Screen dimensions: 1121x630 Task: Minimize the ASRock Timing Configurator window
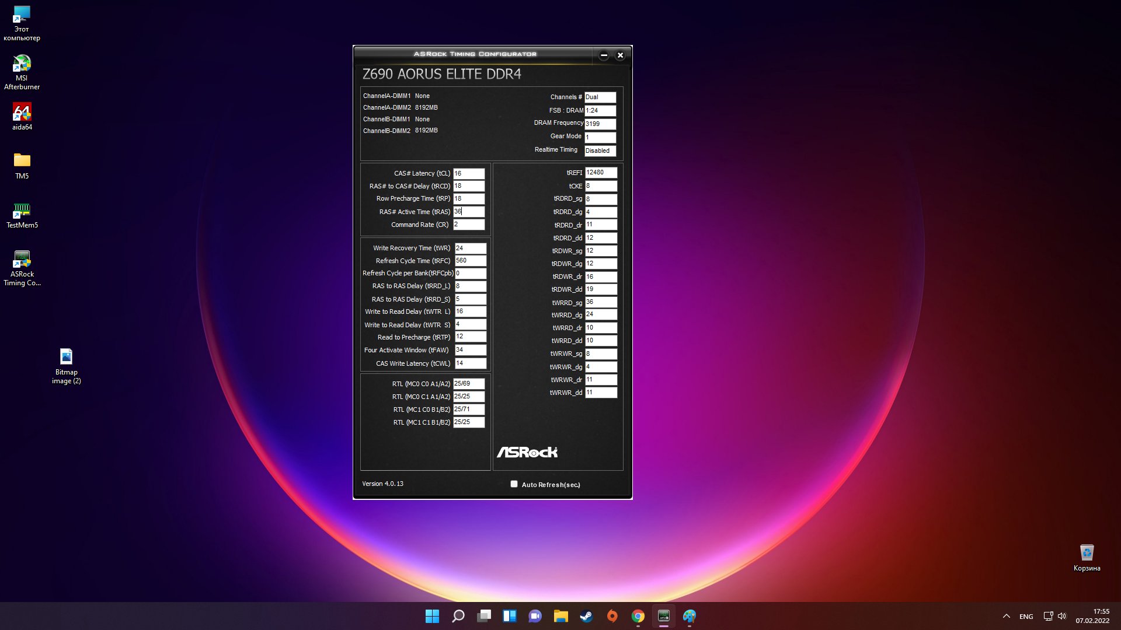(604, 55)
